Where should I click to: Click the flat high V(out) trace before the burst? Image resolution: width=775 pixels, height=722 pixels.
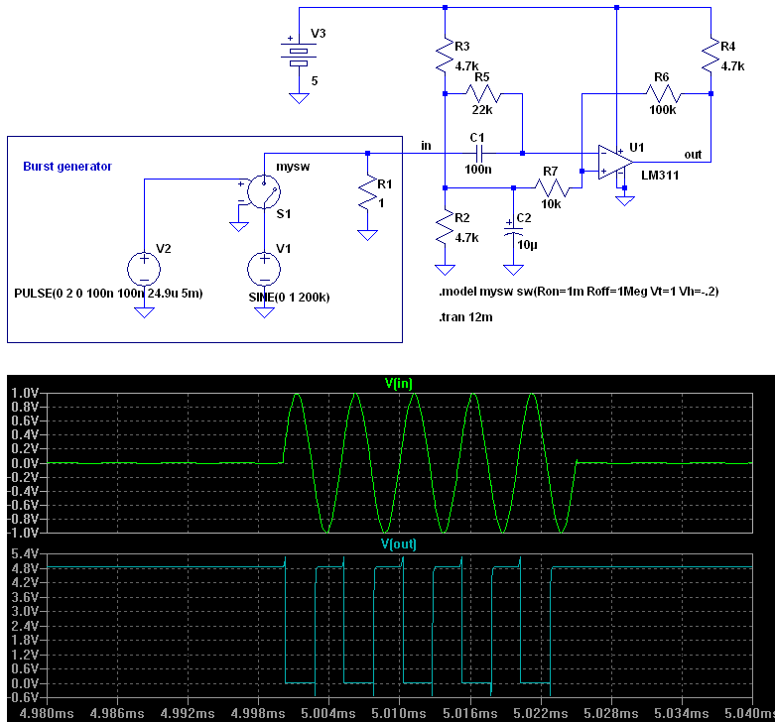(x=166, y=567)
